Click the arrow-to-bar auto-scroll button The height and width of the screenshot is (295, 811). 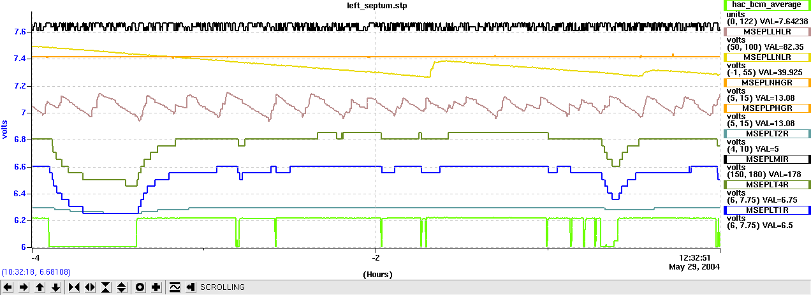[191, 287]
